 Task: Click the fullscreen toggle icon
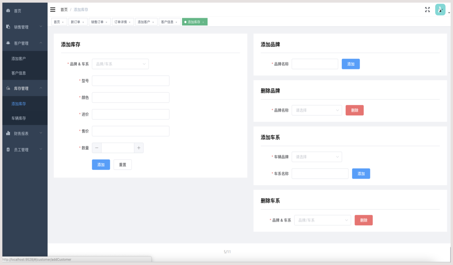427,10
